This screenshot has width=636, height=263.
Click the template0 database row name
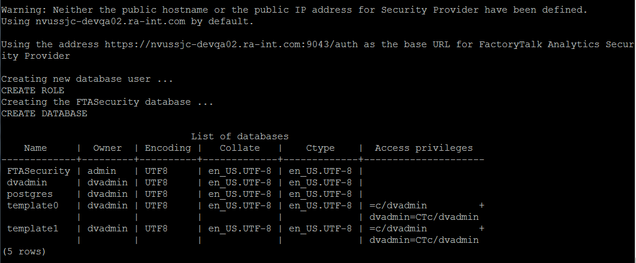(x=32, y=206)
